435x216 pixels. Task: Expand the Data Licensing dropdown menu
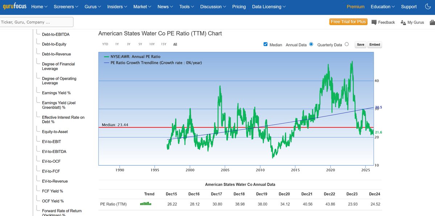(269, 7)
